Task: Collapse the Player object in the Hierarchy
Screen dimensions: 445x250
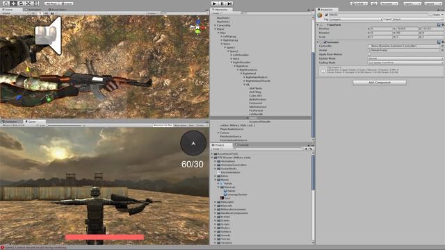Action: [215, 29]
